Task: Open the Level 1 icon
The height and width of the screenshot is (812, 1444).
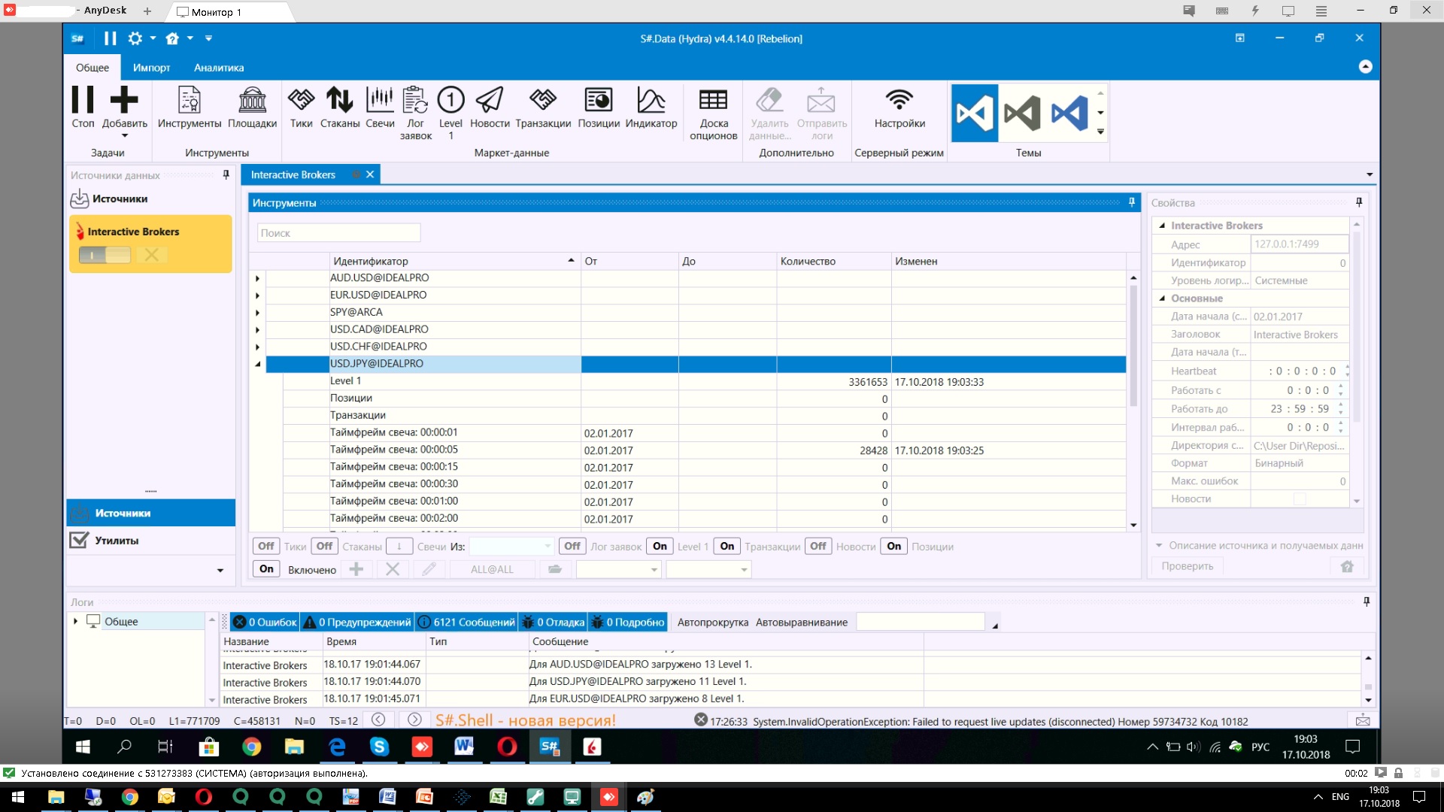Action: pyautogui.click(x=450, y=100)
